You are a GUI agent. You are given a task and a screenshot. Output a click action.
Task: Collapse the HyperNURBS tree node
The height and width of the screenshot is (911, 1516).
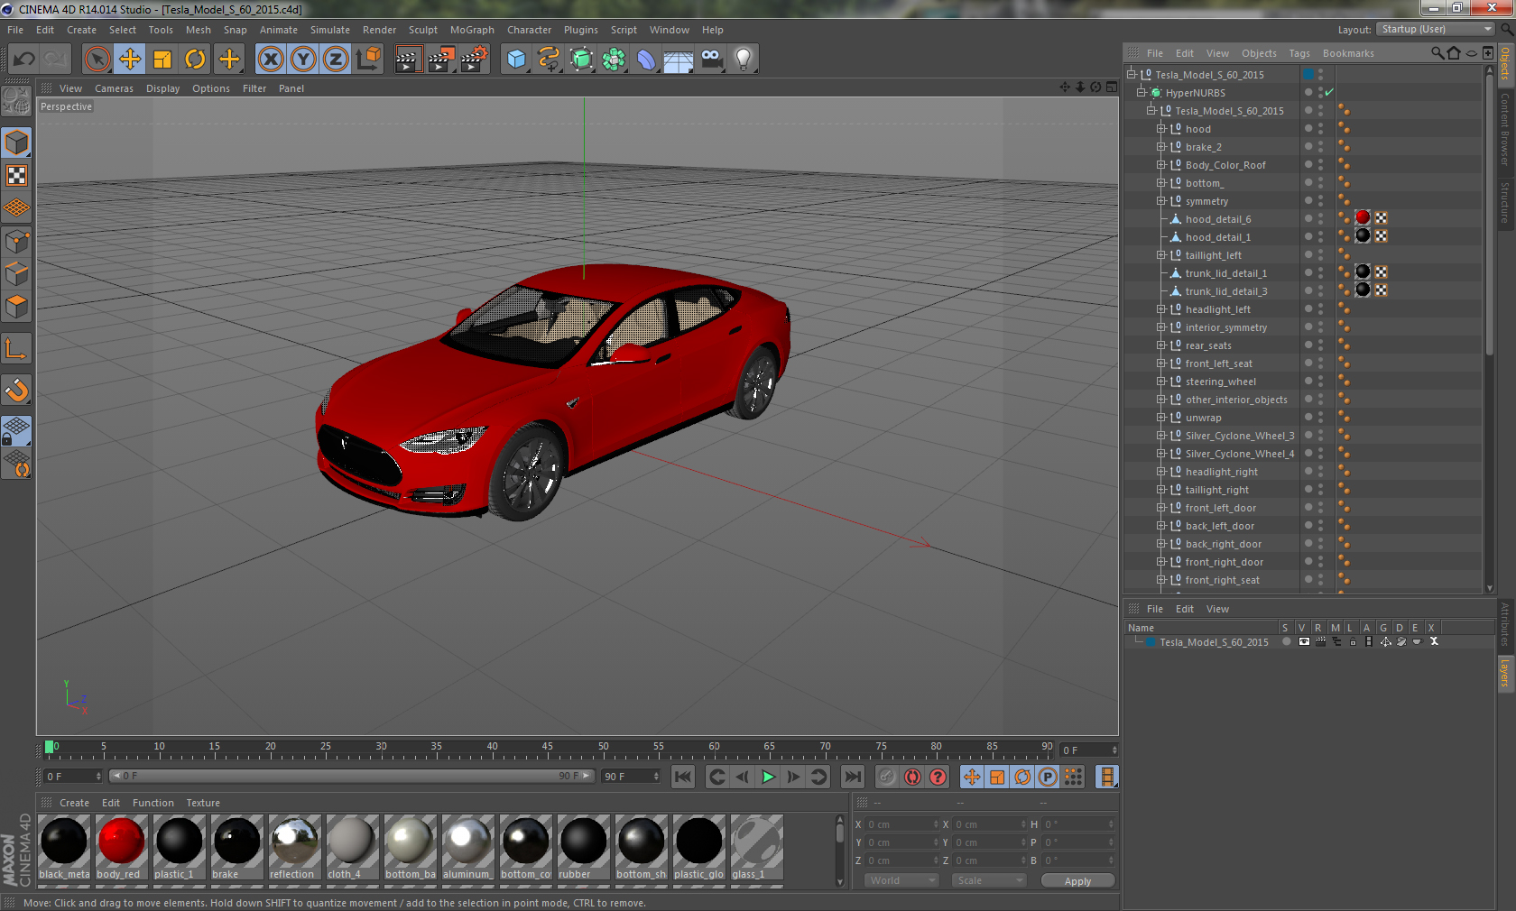coord(1141,93)
